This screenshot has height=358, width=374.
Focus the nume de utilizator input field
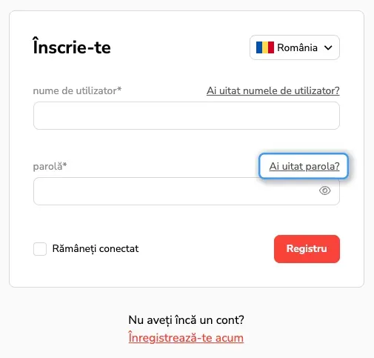click(x=187, y=116)
